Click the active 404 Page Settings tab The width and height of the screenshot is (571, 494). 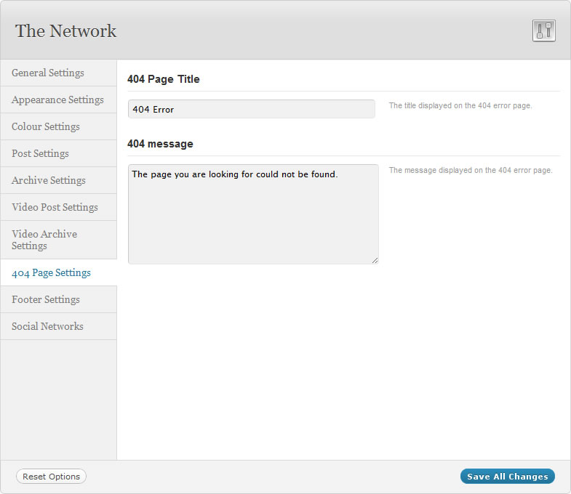52,272
